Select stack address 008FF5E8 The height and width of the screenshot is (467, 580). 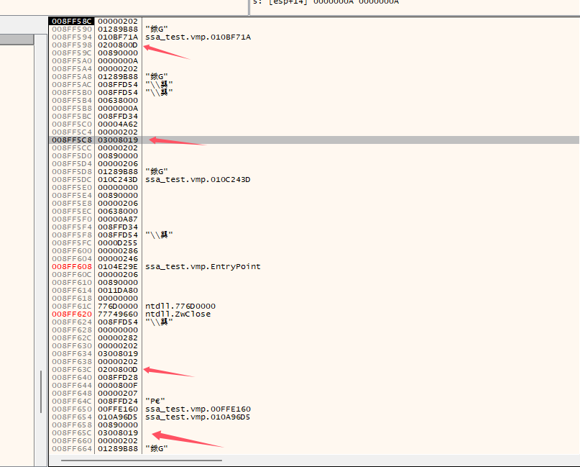[71, 204]
